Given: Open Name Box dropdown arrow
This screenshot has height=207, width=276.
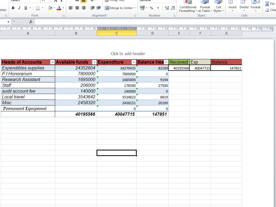Looking at the screenshot, I should 8,22.
